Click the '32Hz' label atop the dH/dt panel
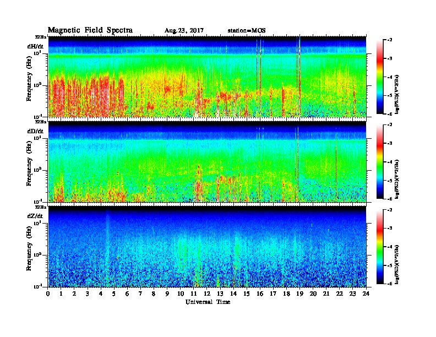Screen dimensions: 436x337 pos(40,36)
